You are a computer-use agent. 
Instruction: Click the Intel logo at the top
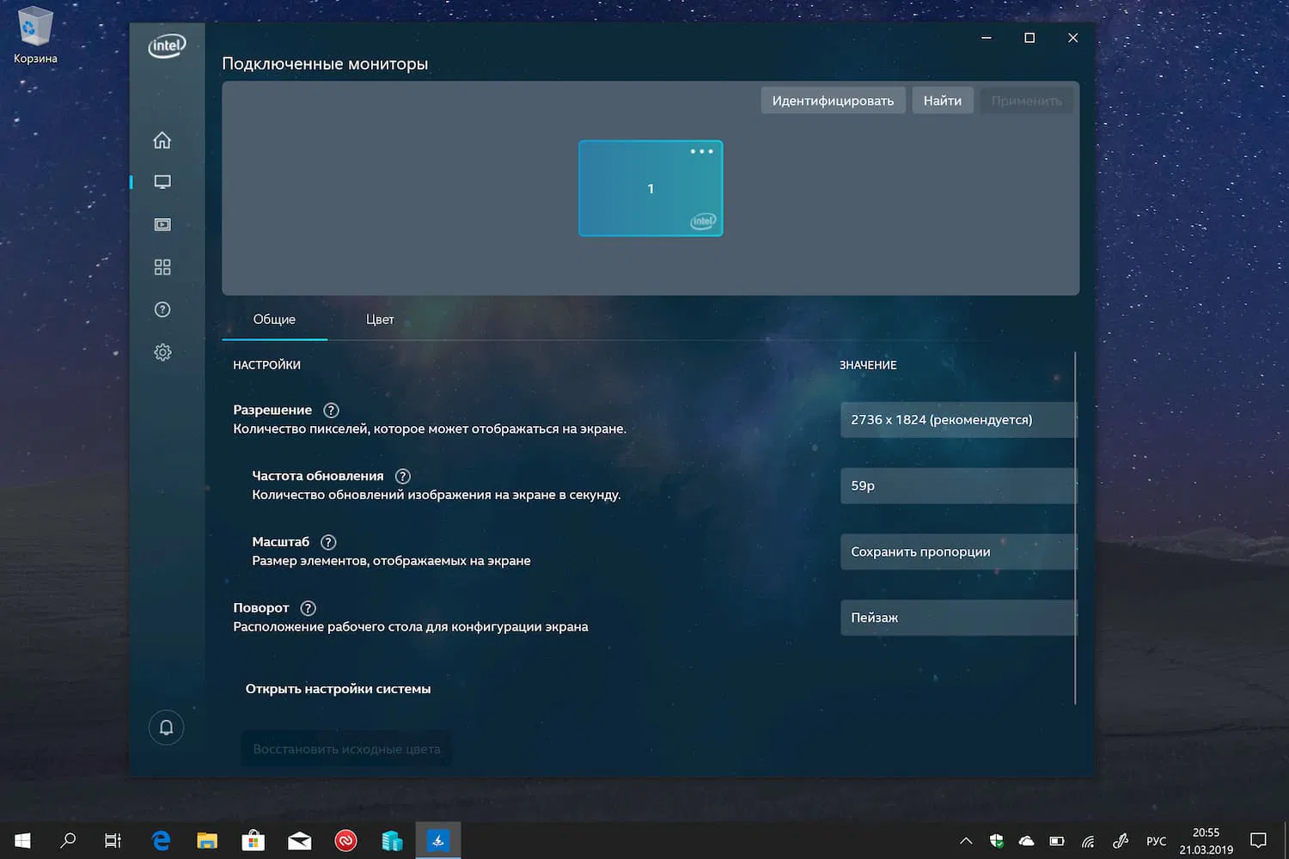[x=166, y=46]
